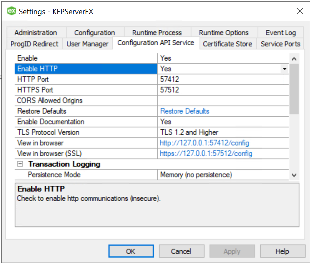The width and height of the screenshot is (310, 263).
Task: Open the Event Log tab
Action: 280,32
